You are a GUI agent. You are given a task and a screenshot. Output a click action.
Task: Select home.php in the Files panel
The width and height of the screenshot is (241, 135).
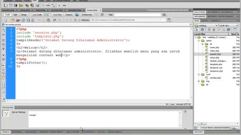tap(214, 48)
